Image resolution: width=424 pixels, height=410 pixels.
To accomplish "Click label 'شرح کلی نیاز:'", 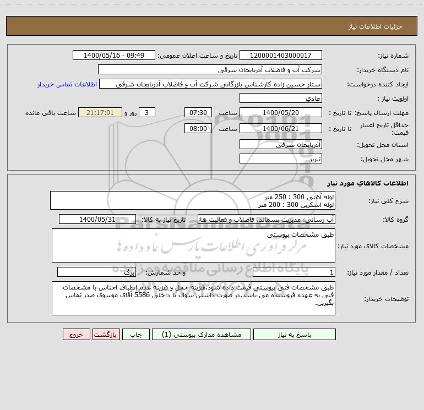I will [389, 201].
